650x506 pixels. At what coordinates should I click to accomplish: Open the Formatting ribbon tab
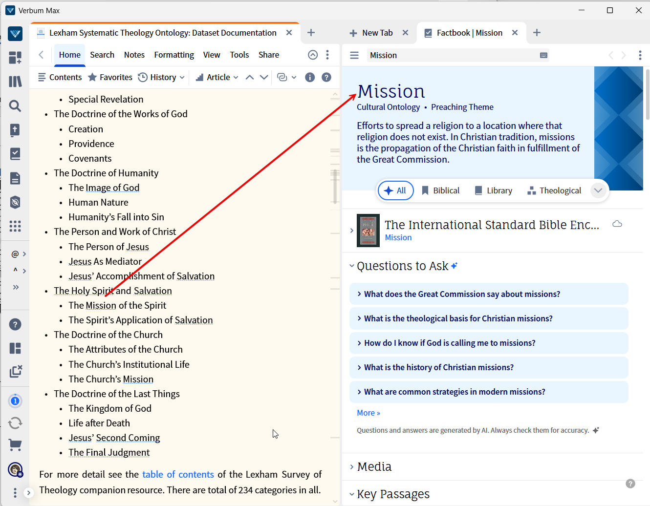click(x=174, y=55)
